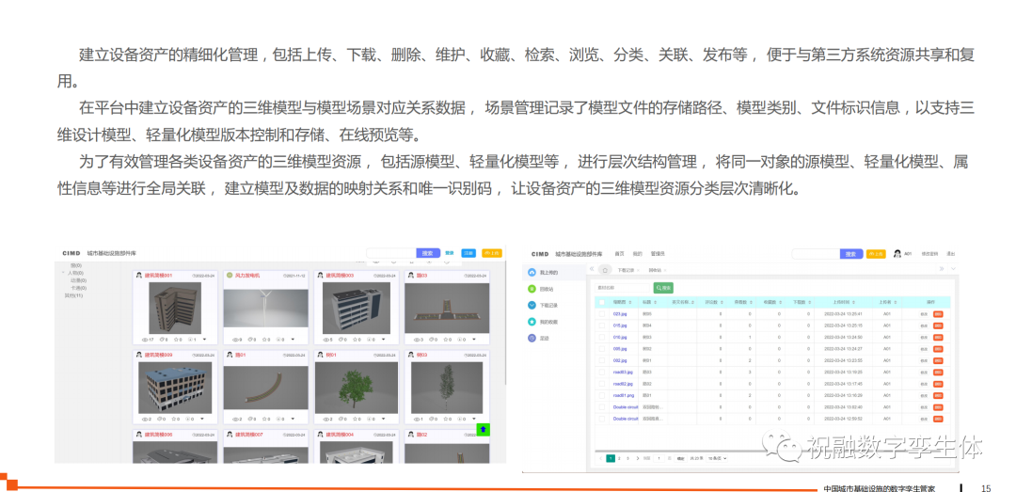Open the page size dropdown in pagination

coord(717,458)
